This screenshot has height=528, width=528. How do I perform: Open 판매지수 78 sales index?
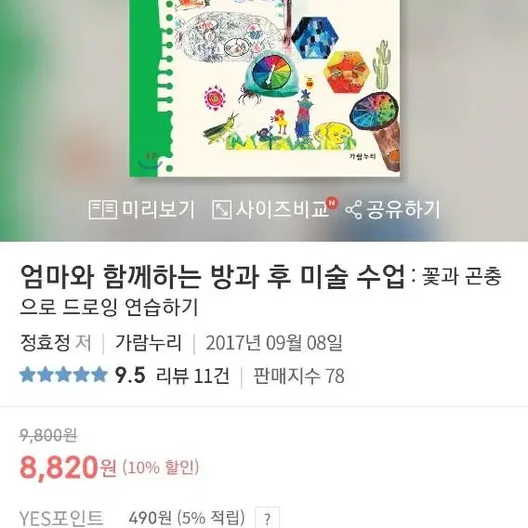[x=299, y=376]
